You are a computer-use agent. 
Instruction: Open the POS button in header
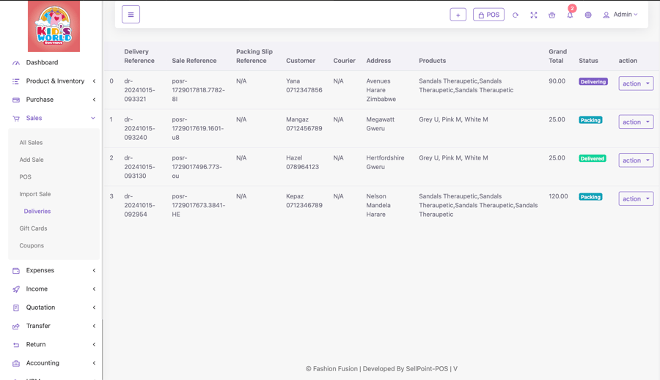(488, 15)
